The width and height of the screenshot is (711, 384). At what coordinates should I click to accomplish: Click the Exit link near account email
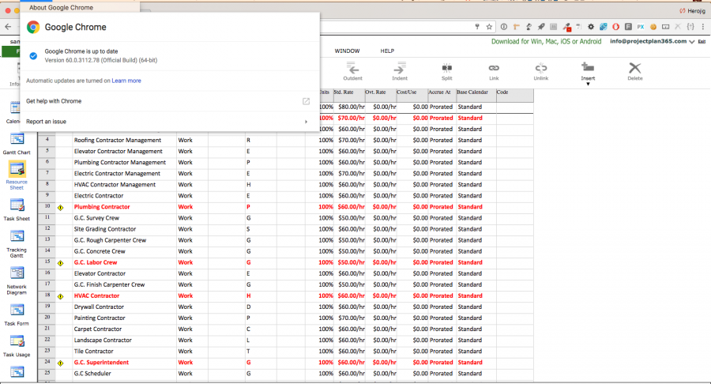click(x=702, y=41)
